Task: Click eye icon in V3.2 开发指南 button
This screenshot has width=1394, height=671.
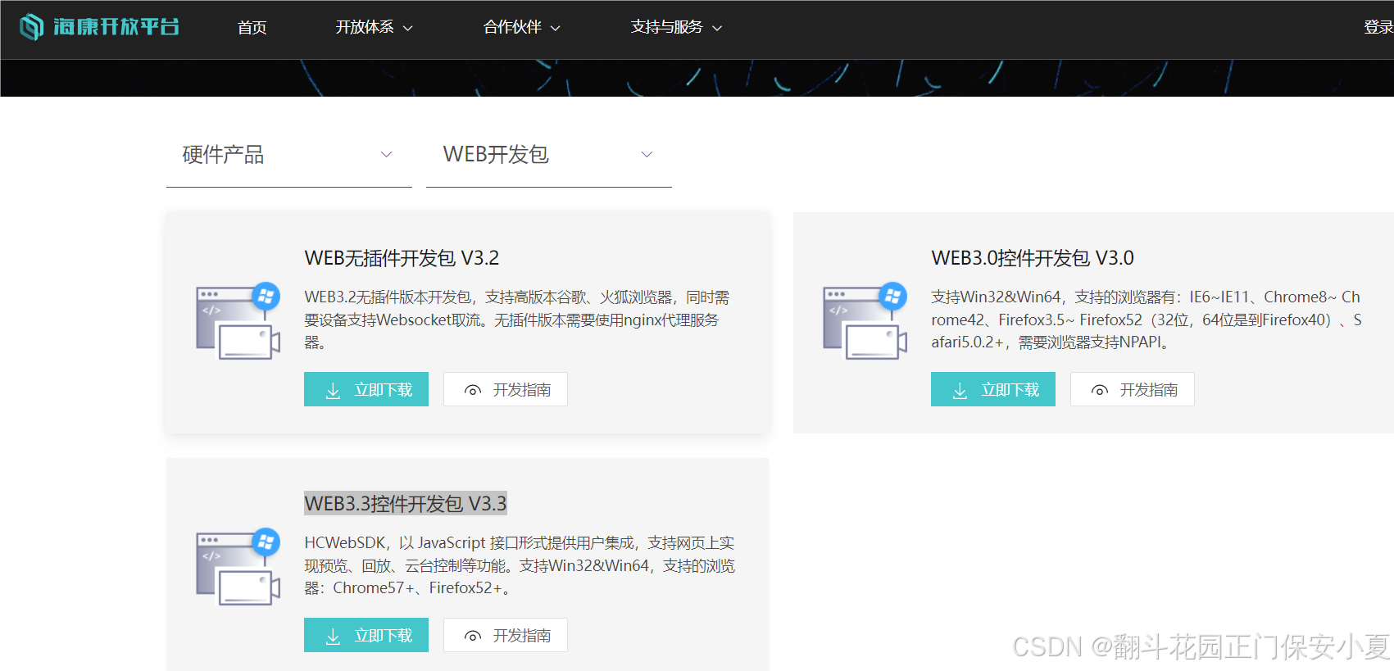Action: [473, 391]
